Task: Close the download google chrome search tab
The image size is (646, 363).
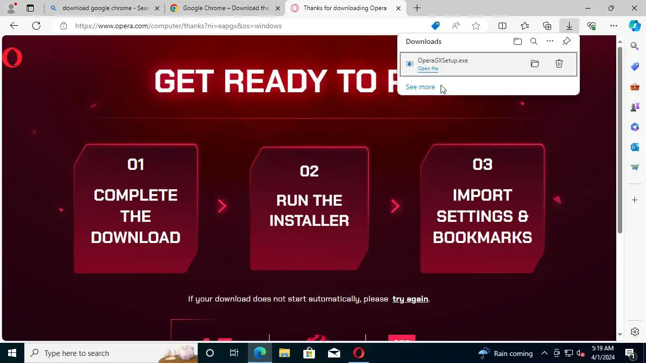Action: 157,8
